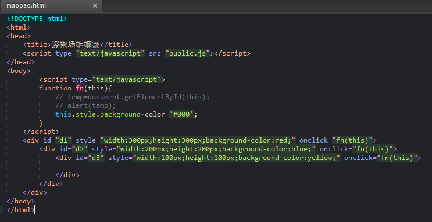Click the id="d3" attribute
This screenshot has height=222, width=432.
pyautogui.click(x=90, y=158)
